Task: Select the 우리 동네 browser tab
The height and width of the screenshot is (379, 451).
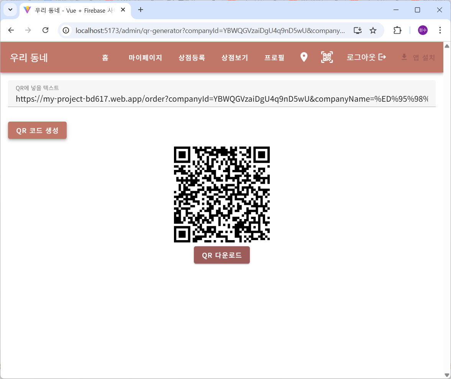Action: [75, 10]
